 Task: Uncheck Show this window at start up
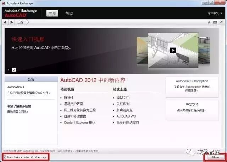coord(5,157)
